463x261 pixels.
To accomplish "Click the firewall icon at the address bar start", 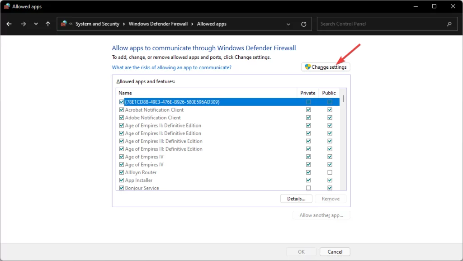I will click(x=63, y=24).
